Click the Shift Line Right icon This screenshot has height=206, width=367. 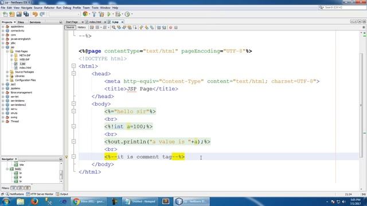tap(164, 27)
